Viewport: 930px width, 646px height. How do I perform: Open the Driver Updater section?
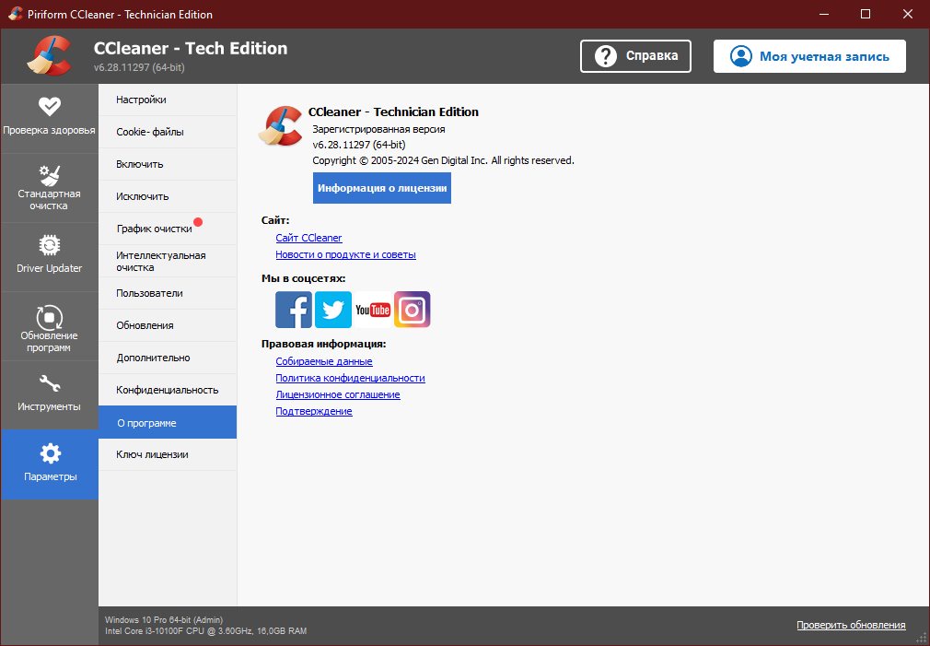pos(49,257)
